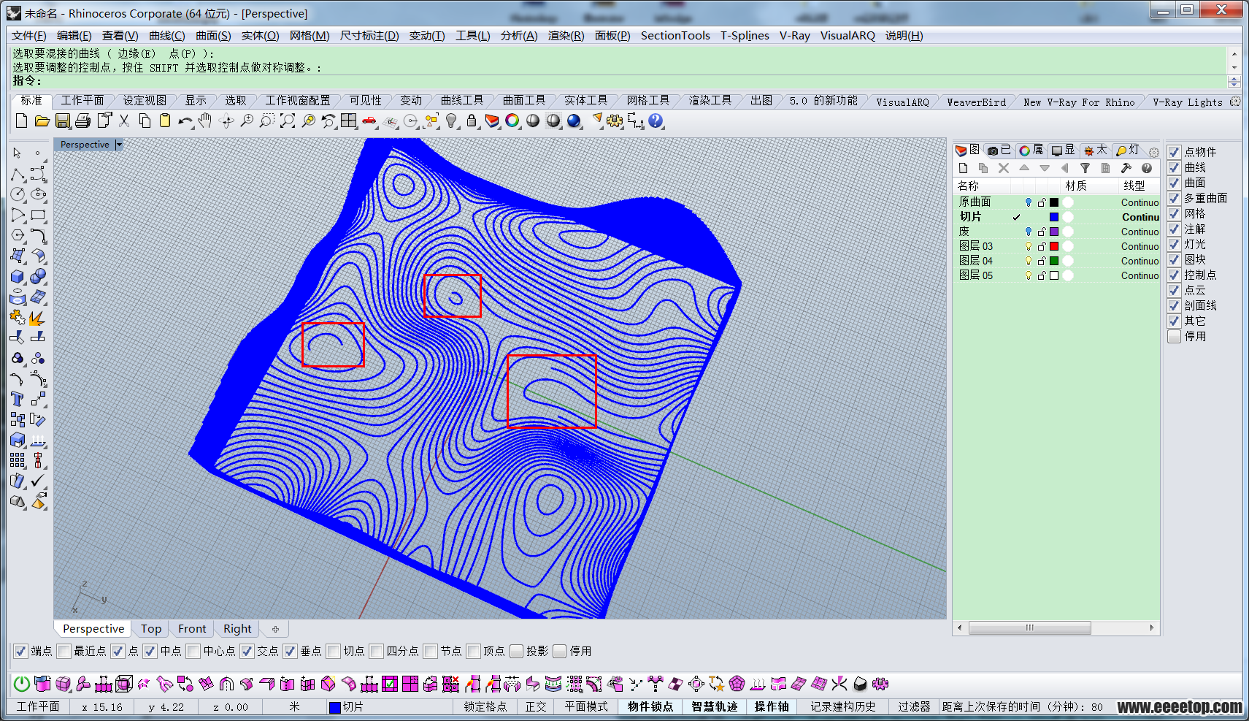Check the 停用 filter checkbox
Viewport: 1249px width, 721px height.
click(x=1174, y=336)
